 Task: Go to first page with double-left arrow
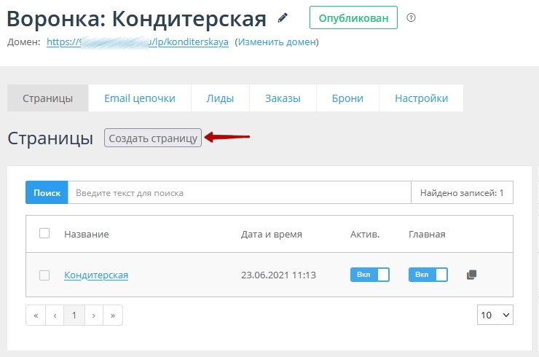click(36, 315)
